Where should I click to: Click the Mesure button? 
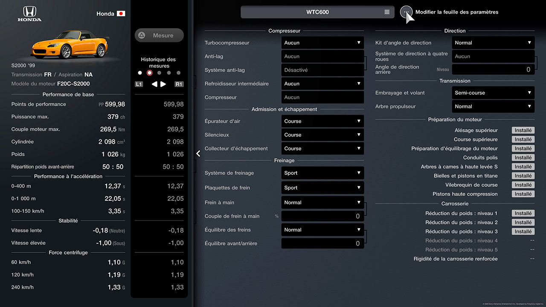(x=159, y=35)
